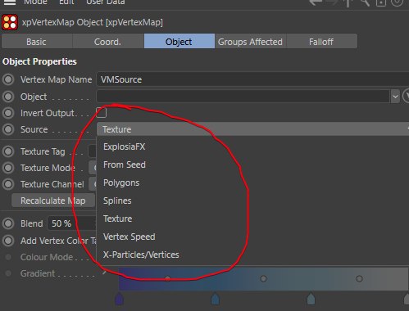
Task: Choose From Seed in the Source list
Action: tap(125, 165)
